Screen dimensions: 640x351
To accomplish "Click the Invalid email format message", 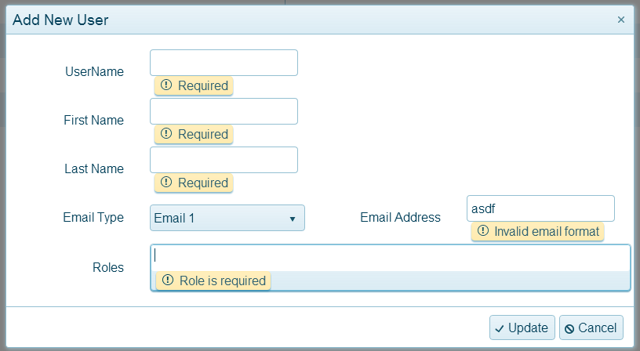I will pos(546,231).
